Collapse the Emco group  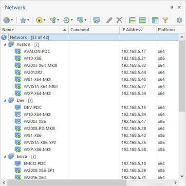point(5,156)
